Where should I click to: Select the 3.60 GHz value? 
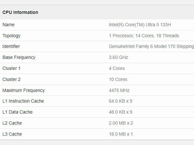(118, 57)
